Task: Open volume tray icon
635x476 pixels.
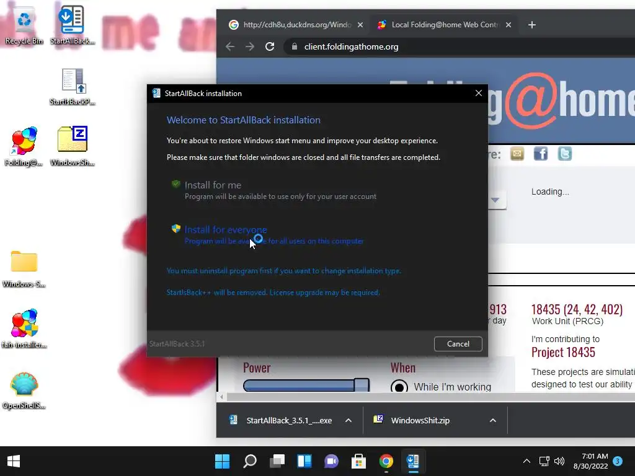Action: 559,461
